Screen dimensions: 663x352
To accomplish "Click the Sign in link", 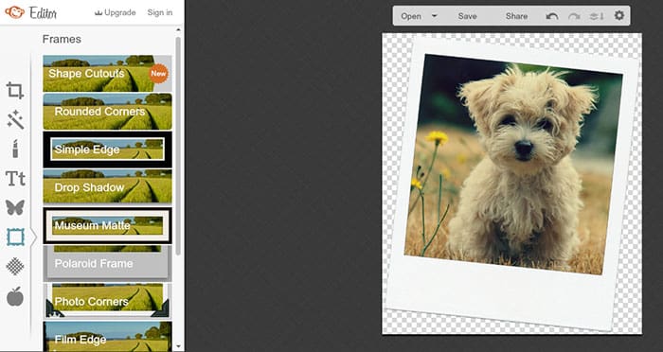I will pyautogui.click(x=160, y=12).
